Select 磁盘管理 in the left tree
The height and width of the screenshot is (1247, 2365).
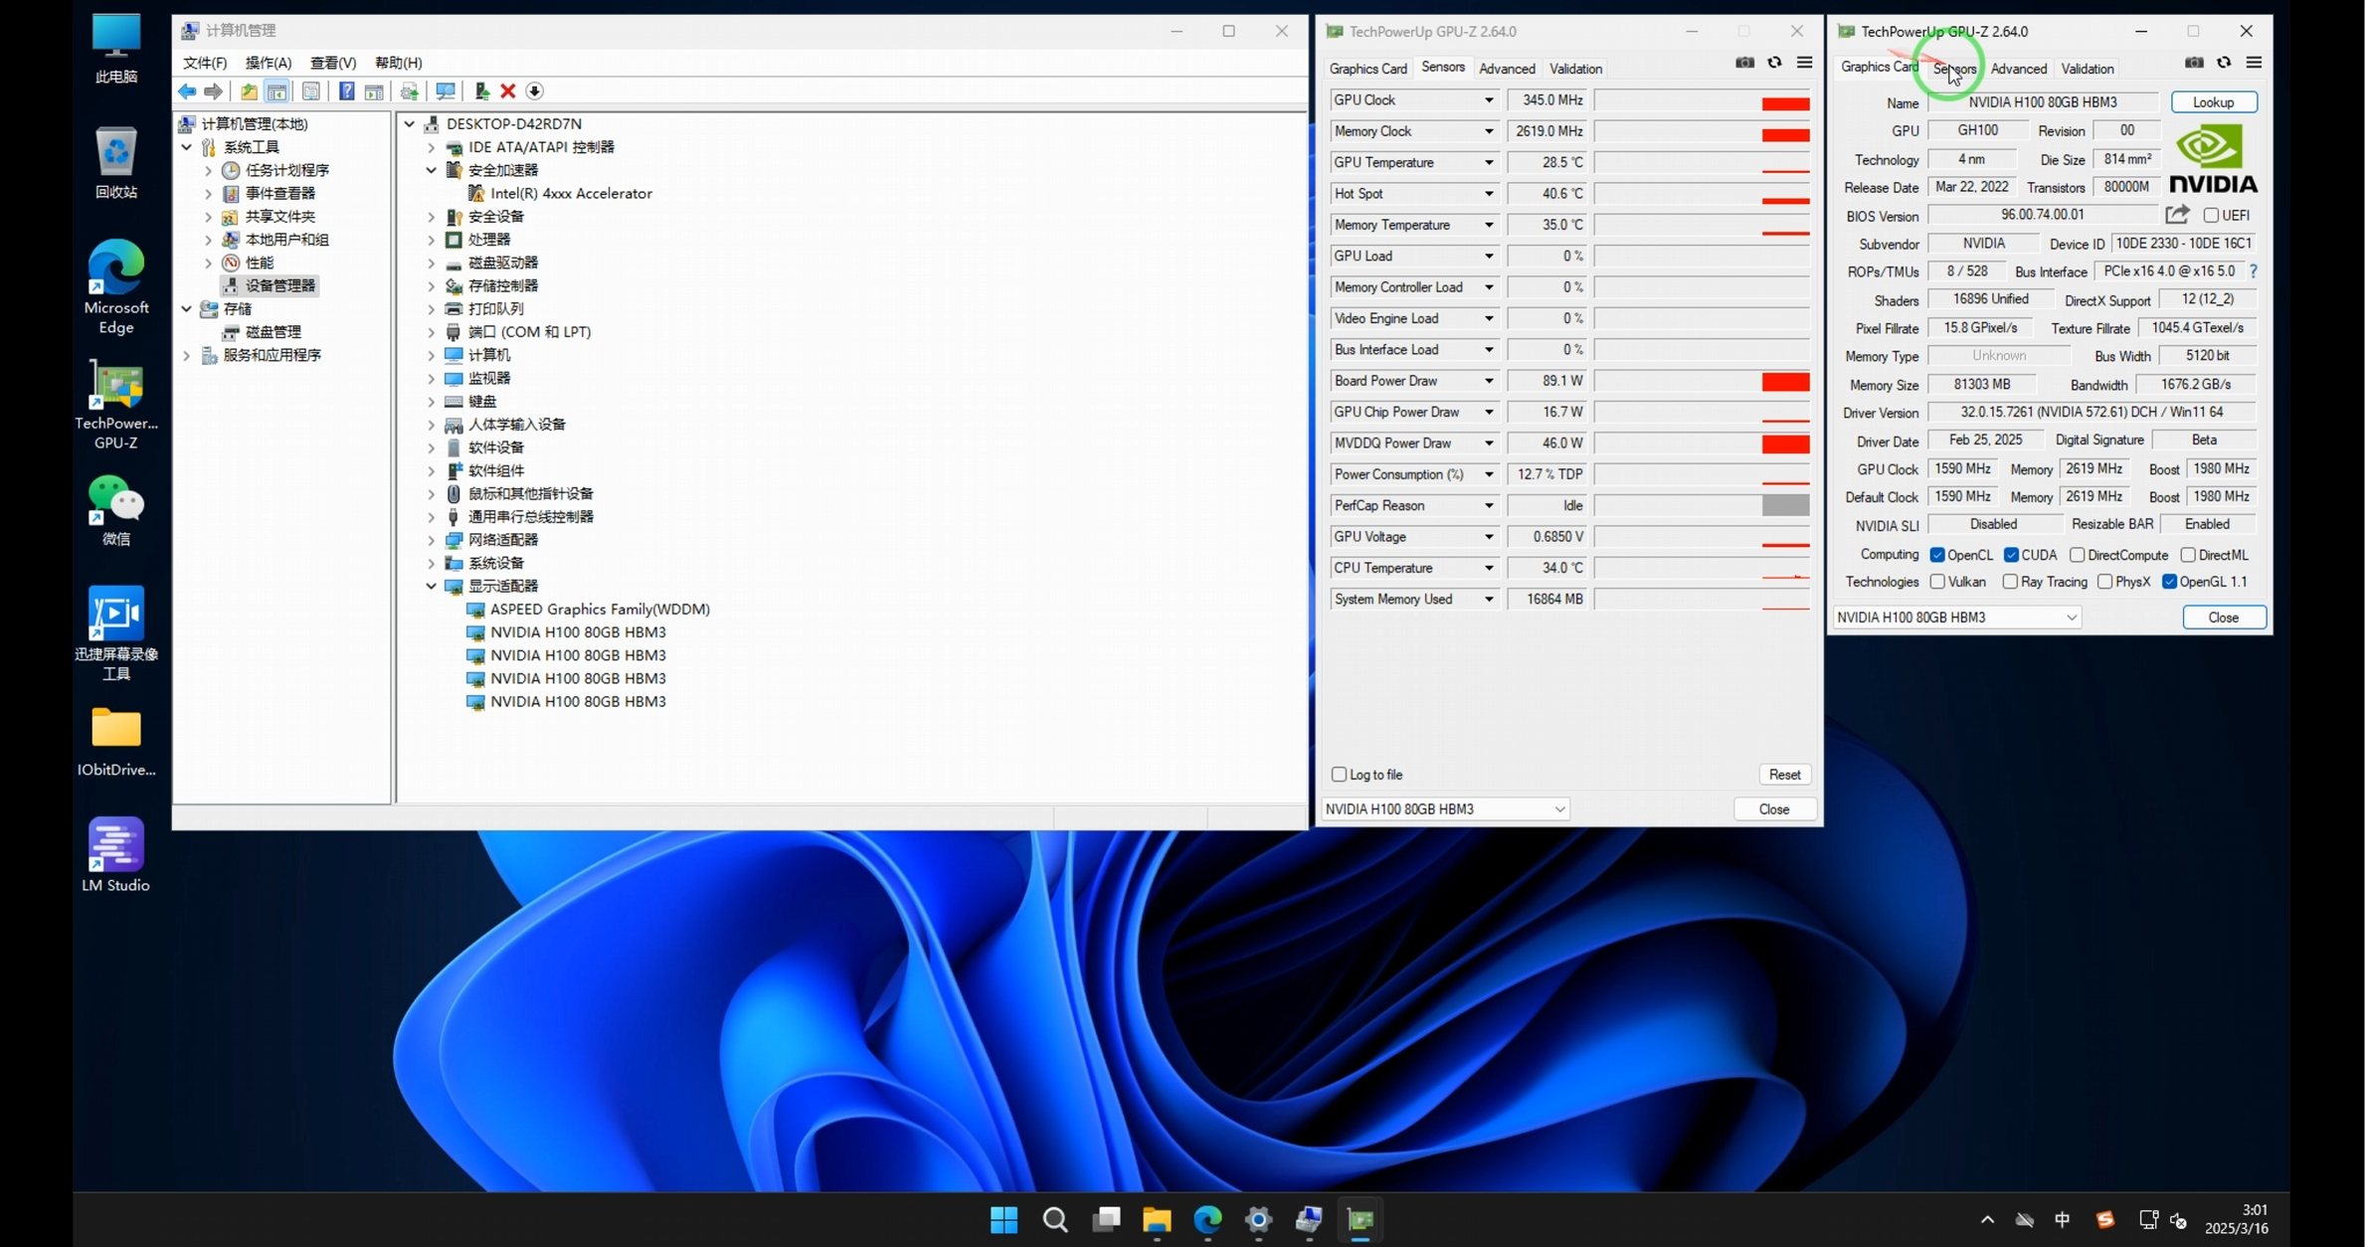273,332
